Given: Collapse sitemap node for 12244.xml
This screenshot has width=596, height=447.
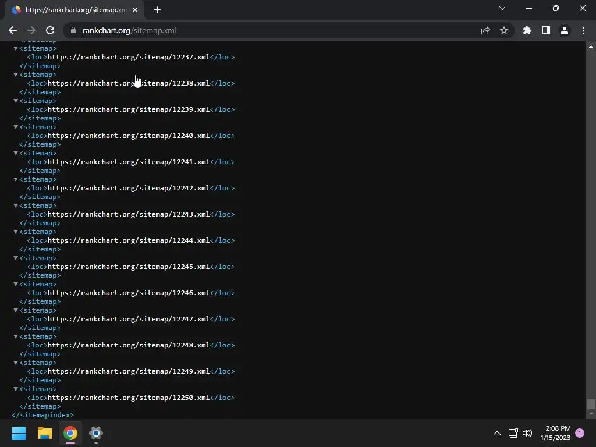Looking at the screenshot, I should (x=16, y=232).
